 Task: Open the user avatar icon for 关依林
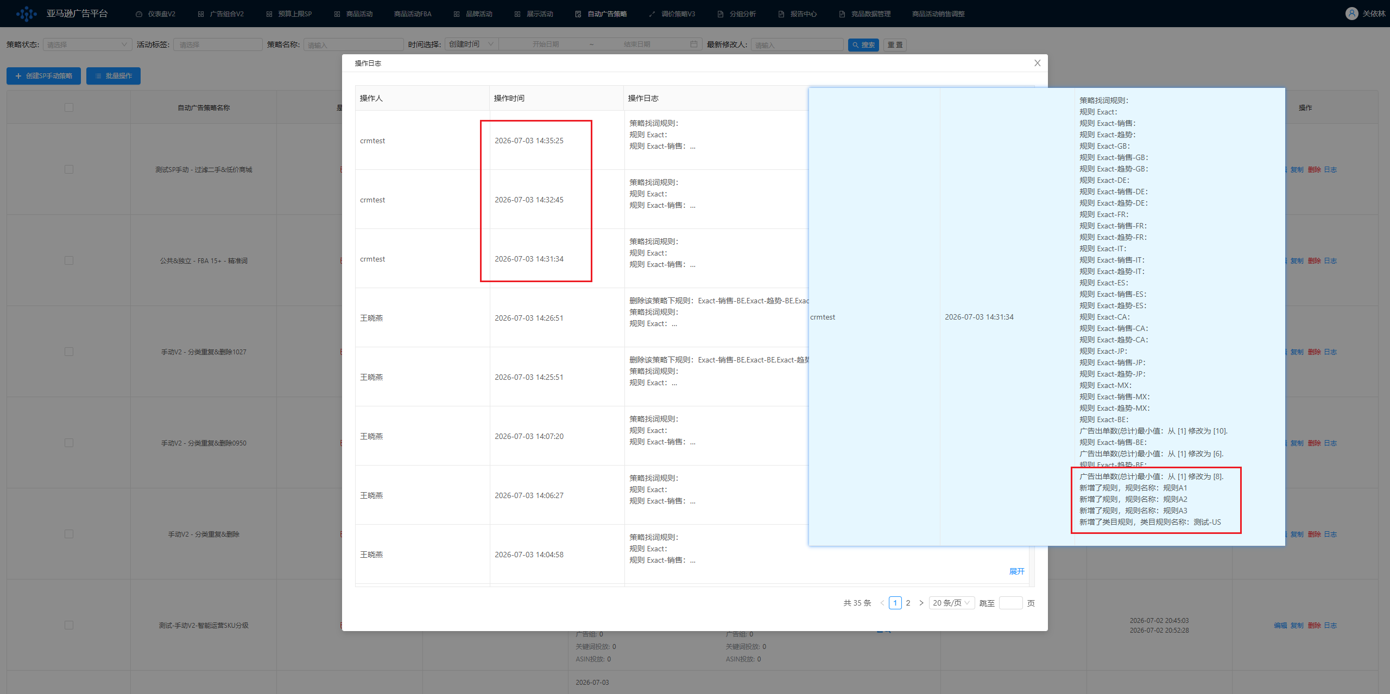click(x=1351, y=14)
